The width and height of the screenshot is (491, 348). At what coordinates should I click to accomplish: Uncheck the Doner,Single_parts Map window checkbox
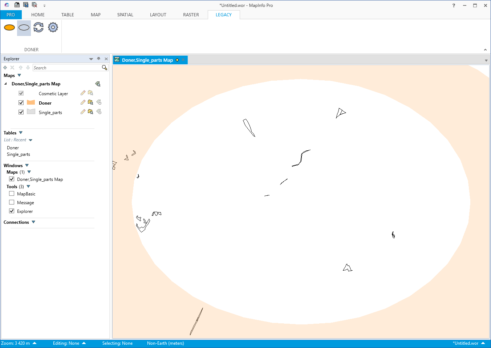point(12,179)
